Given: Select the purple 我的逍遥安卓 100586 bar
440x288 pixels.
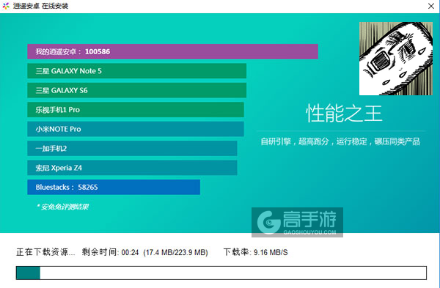Looking at the screenshot, I should pyautogui.click(x=172, y=51).
